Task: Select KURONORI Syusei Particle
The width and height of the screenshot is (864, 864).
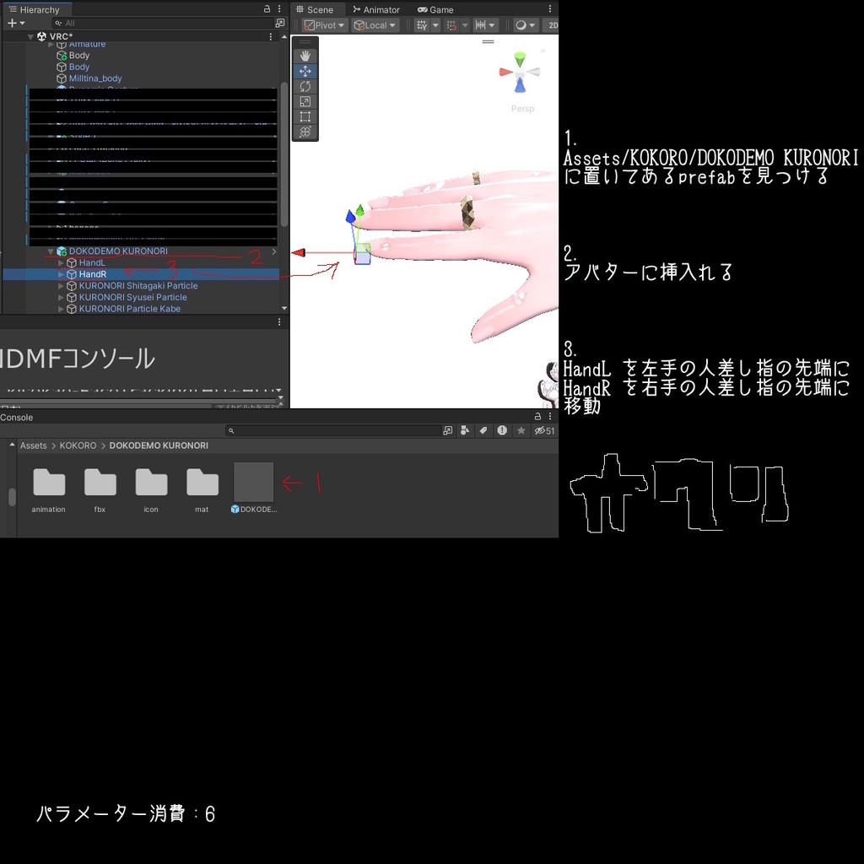Action: point(132,297)
